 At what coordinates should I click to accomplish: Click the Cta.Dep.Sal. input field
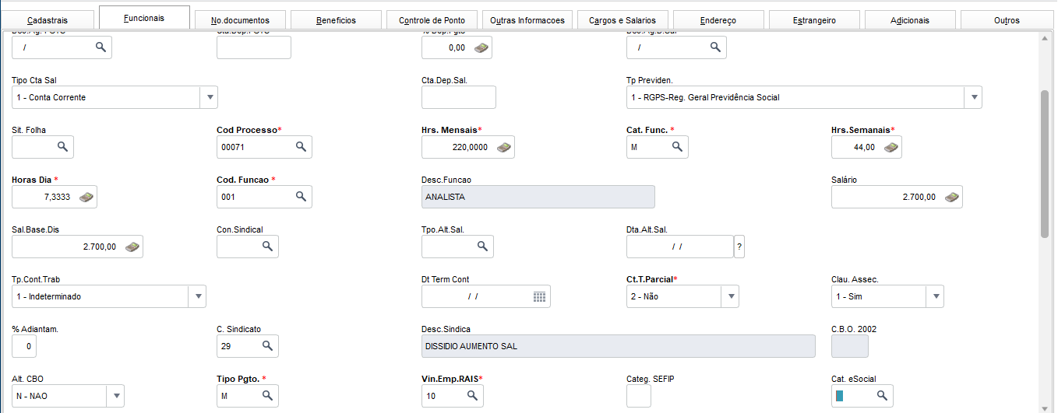tap(459, 97)
